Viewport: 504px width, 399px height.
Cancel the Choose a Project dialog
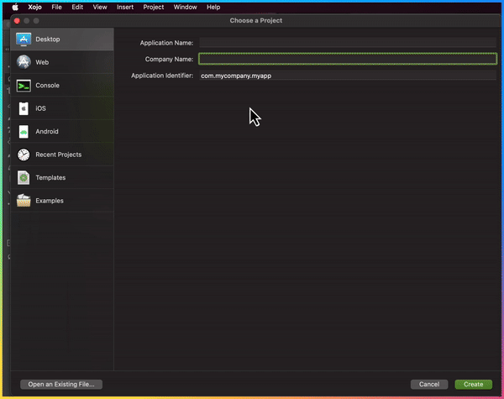pos(428,384)
